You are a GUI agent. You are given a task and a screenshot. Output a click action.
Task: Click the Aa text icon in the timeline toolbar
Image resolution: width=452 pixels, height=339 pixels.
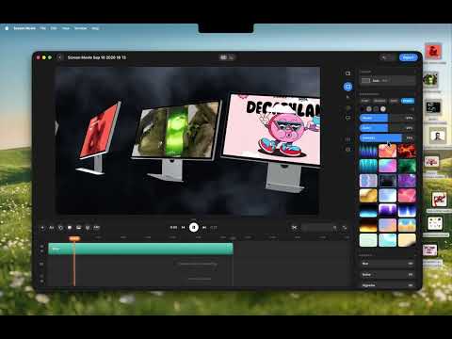coord(52,228)
